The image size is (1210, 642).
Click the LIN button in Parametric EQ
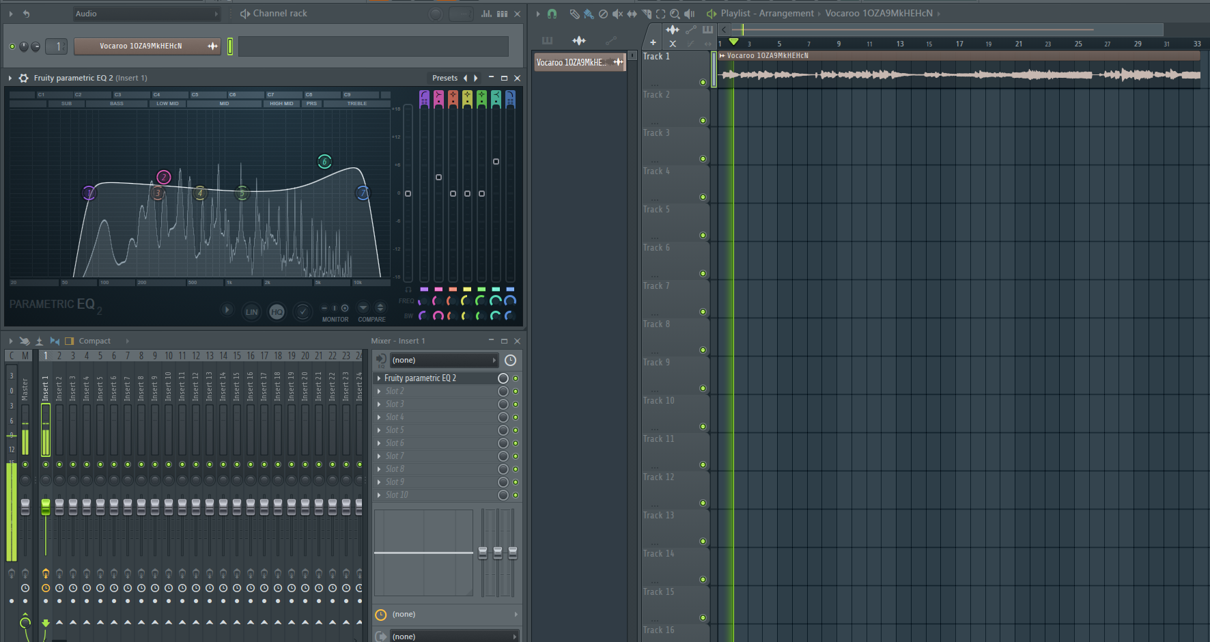(x=251, y=312)
